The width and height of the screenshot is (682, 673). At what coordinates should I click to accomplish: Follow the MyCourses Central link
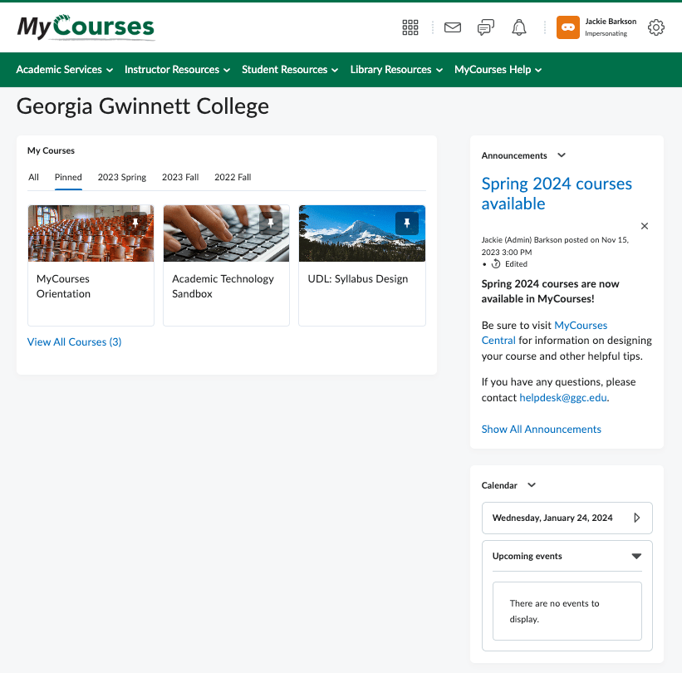click(x=544, y=333)
